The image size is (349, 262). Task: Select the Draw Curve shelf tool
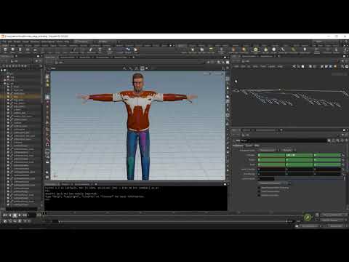pos(74,50)
